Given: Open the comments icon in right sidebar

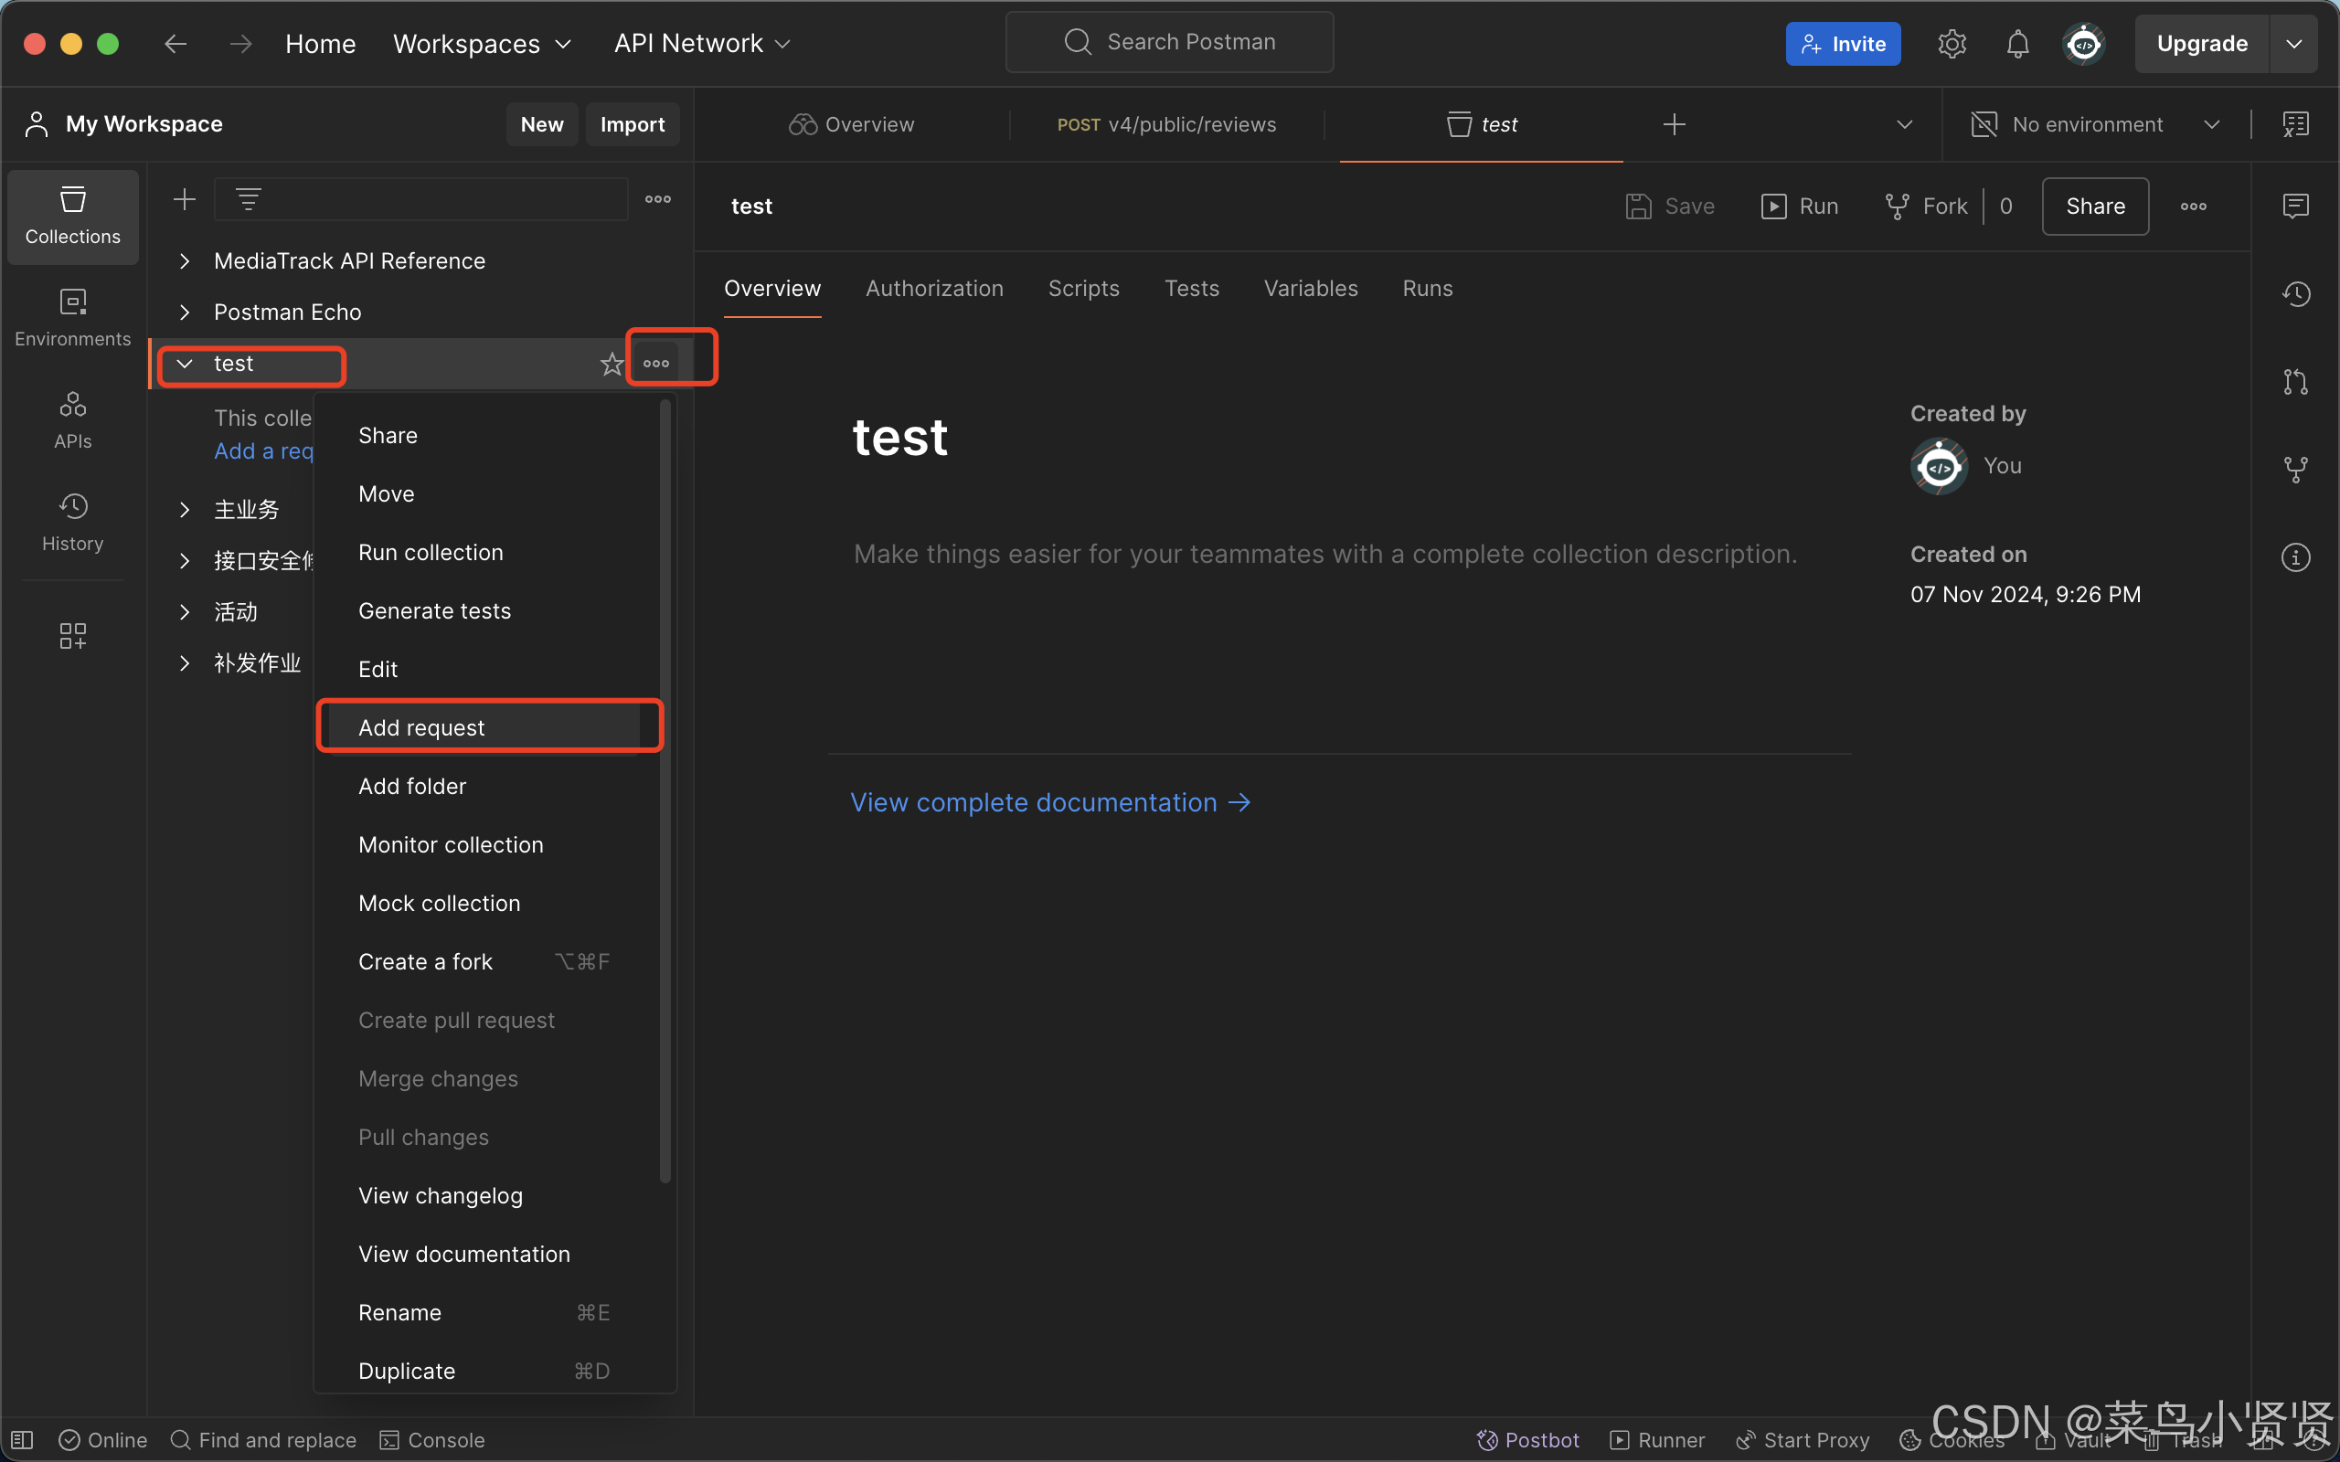Looking at the screenshot, I should (2294, 206).
